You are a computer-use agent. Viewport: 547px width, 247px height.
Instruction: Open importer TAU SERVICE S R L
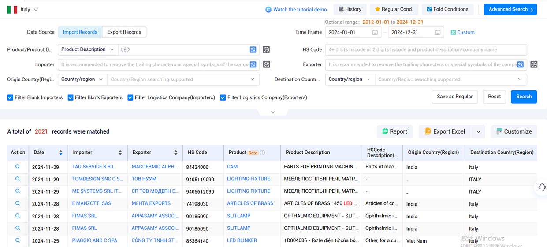click(x=93, y=167)
